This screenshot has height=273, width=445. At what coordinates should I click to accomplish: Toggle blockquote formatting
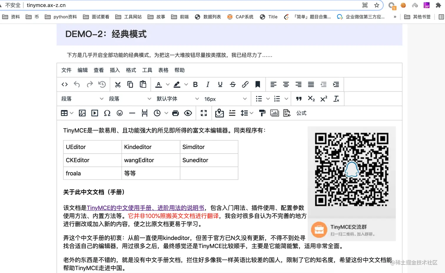tap(299, 99)
